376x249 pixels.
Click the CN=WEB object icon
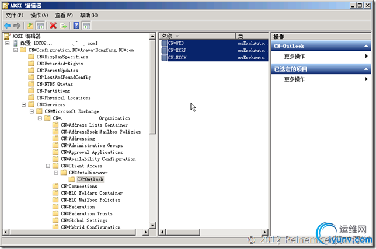click(164, 43)
